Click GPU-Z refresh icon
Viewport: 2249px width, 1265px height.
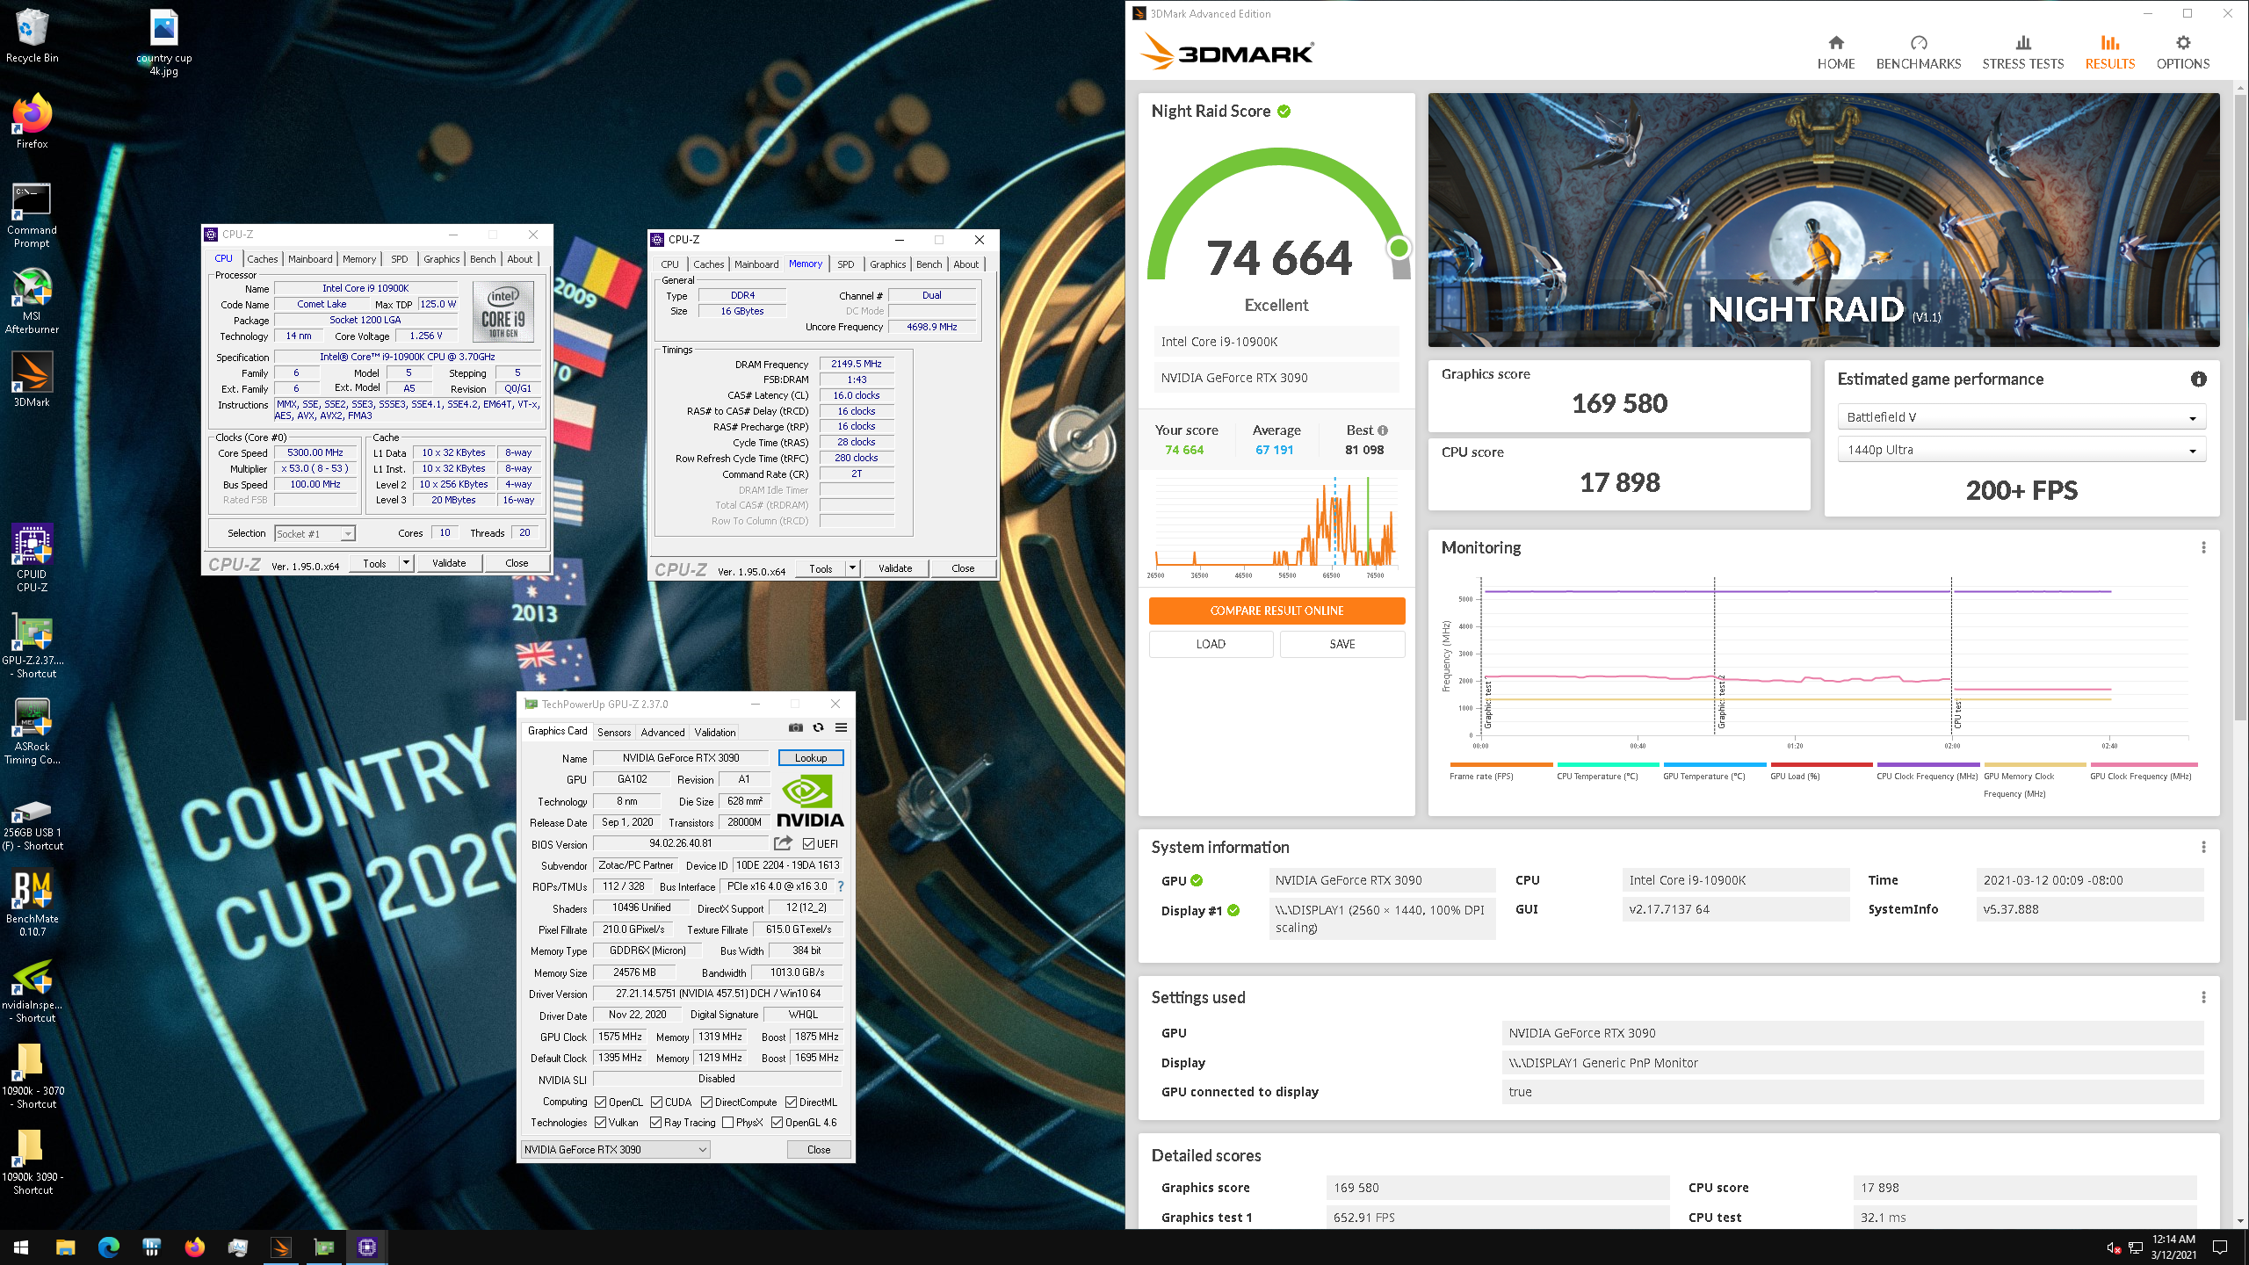(818, 727)
